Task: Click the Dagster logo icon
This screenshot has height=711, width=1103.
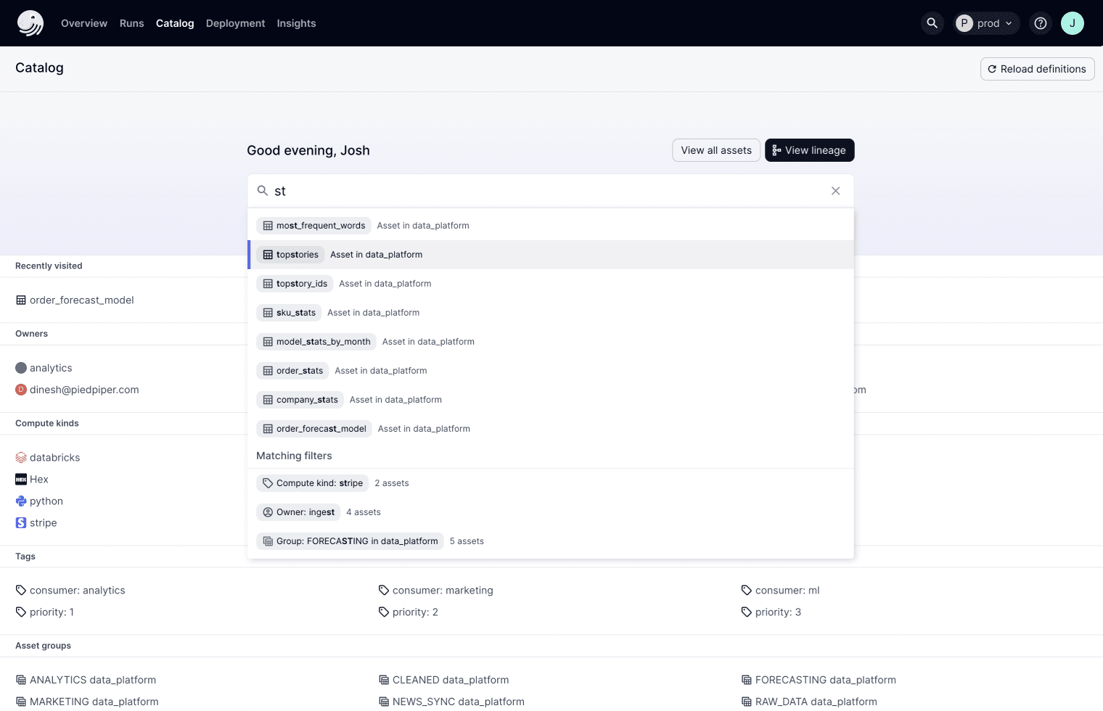Action: coord(30,23)
